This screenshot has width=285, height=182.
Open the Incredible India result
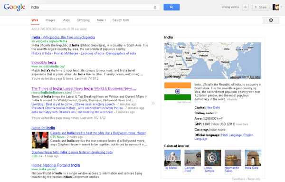44,63
